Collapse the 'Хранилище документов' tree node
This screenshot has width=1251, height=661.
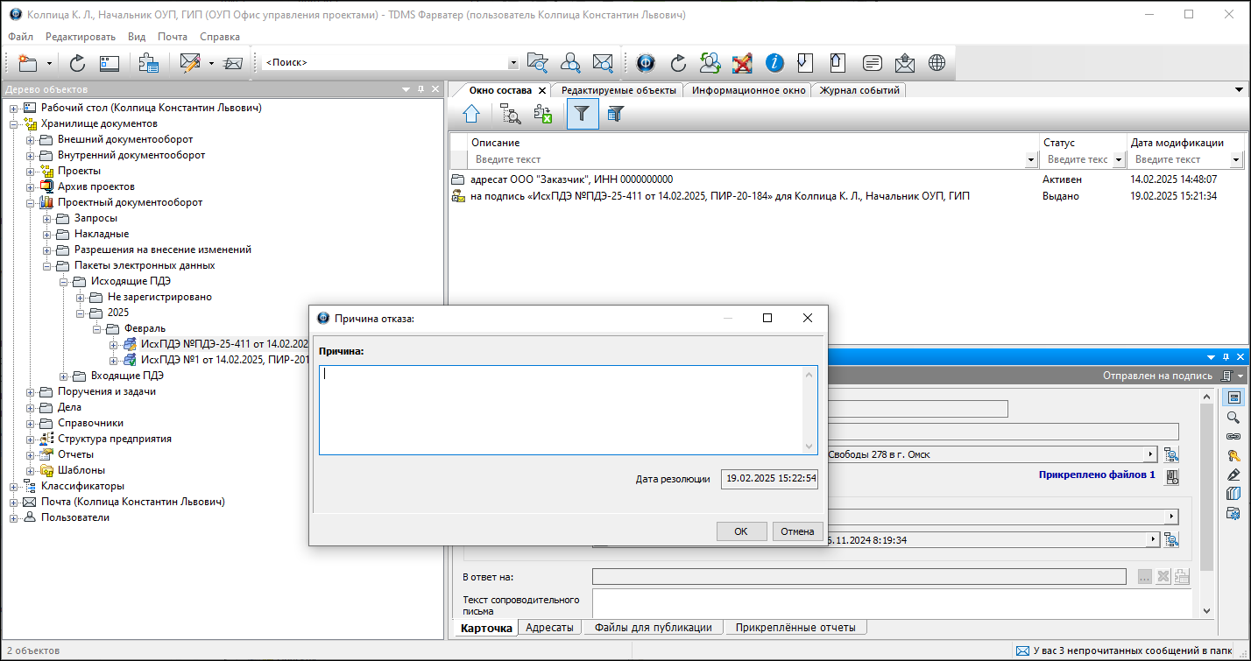click(x=14, y=123)
